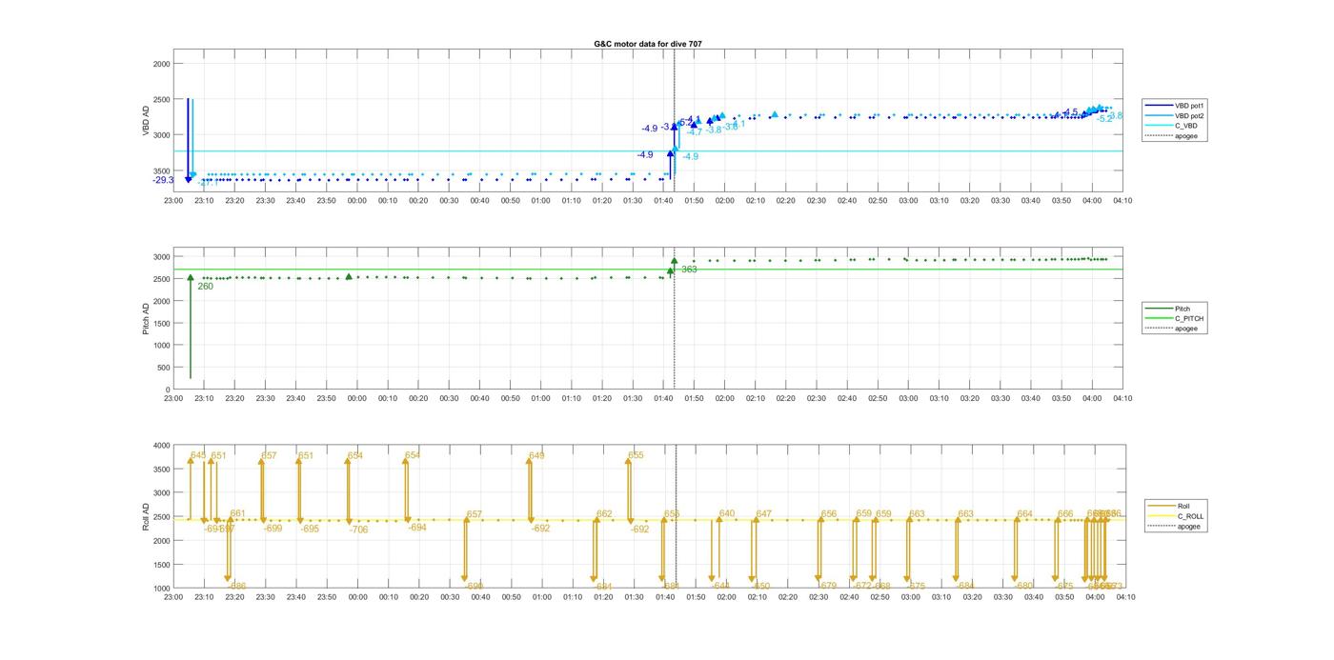Click the '664' label in the Roll plot

(x=1024, y=513)
